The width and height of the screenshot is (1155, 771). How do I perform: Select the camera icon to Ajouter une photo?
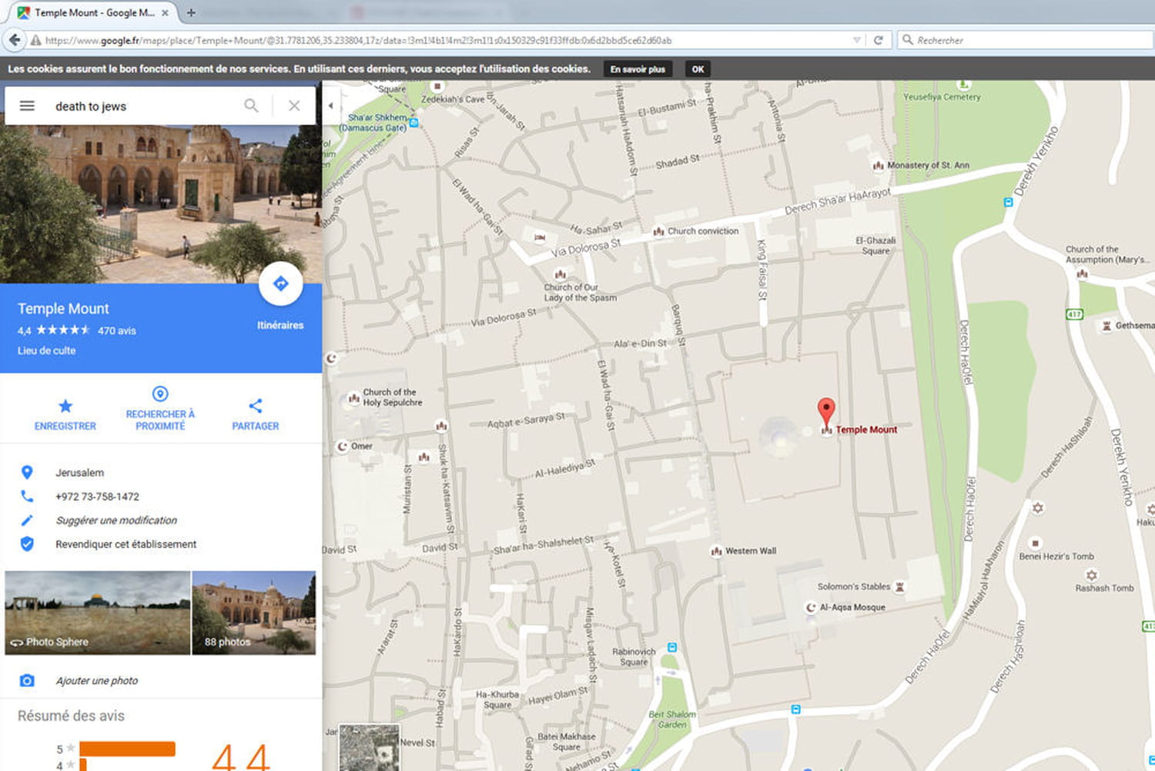click(x=28, y=680)
